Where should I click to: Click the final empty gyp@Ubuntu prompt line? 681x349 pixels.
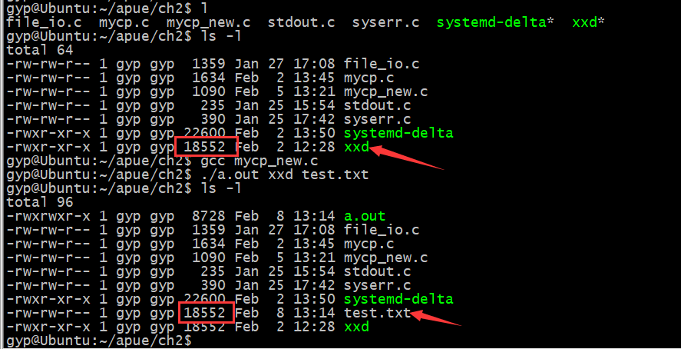tap(99, 341)
